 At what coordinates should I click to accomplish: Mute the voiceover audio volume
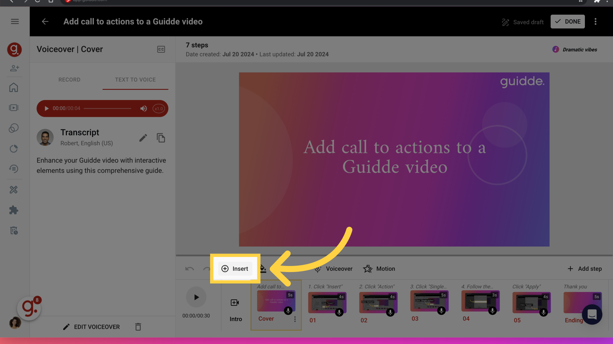point(144,109)
